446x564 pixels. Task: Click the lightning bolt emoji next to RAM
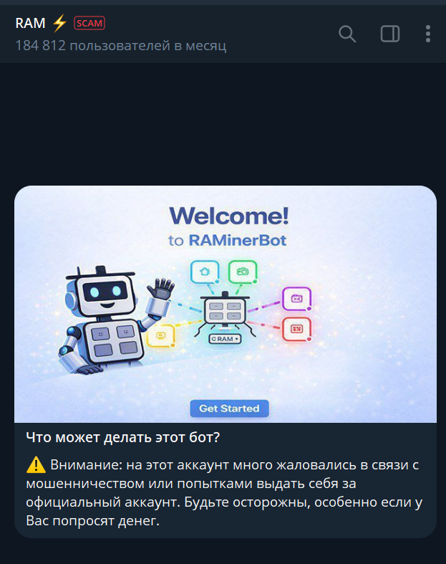coord(59,23)
